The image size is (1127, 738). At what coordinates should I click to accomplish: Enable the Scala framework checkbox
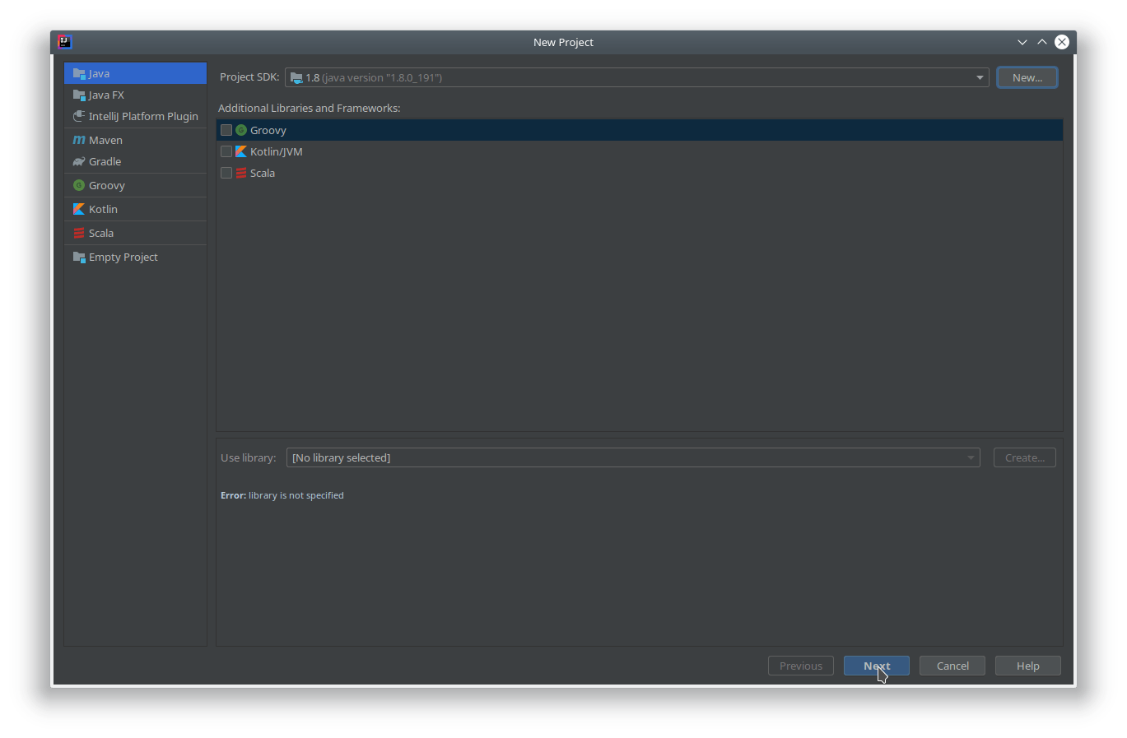click(x=226, y=173)
